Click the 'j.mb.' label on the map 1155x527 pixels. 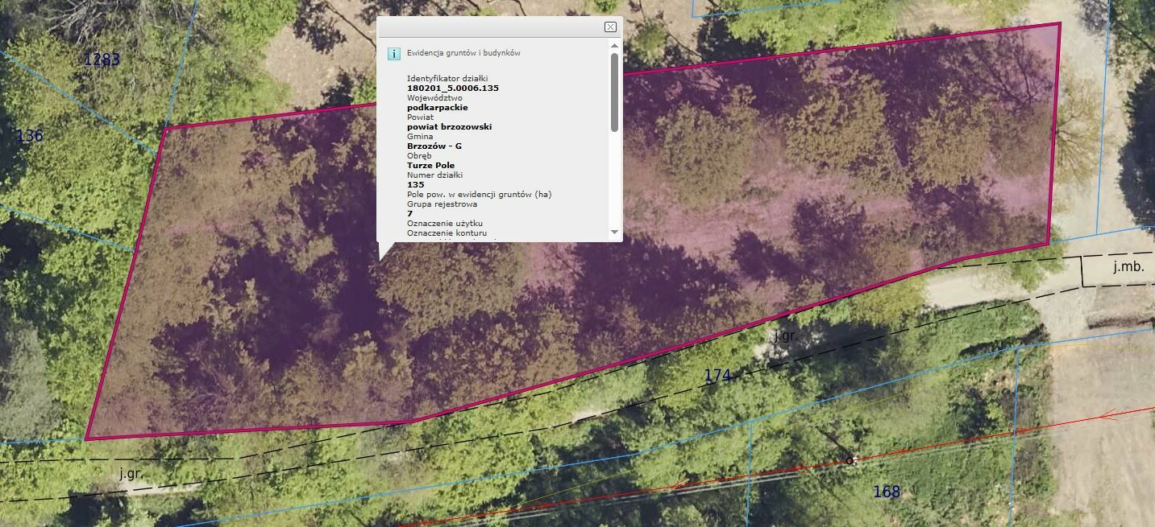(x=1128, y=267)
